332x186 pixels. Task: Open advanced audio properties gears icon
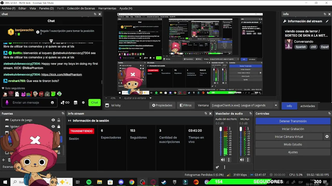click(x=217, y=167)
